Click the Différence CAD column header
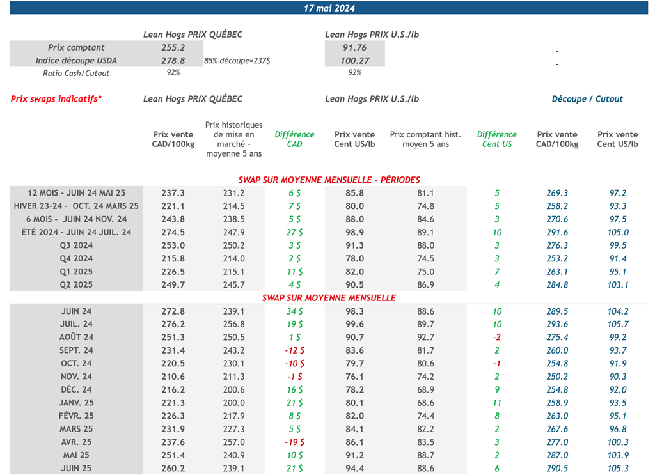The height and width of the screenshot is (475, 655). pos(294,139)
